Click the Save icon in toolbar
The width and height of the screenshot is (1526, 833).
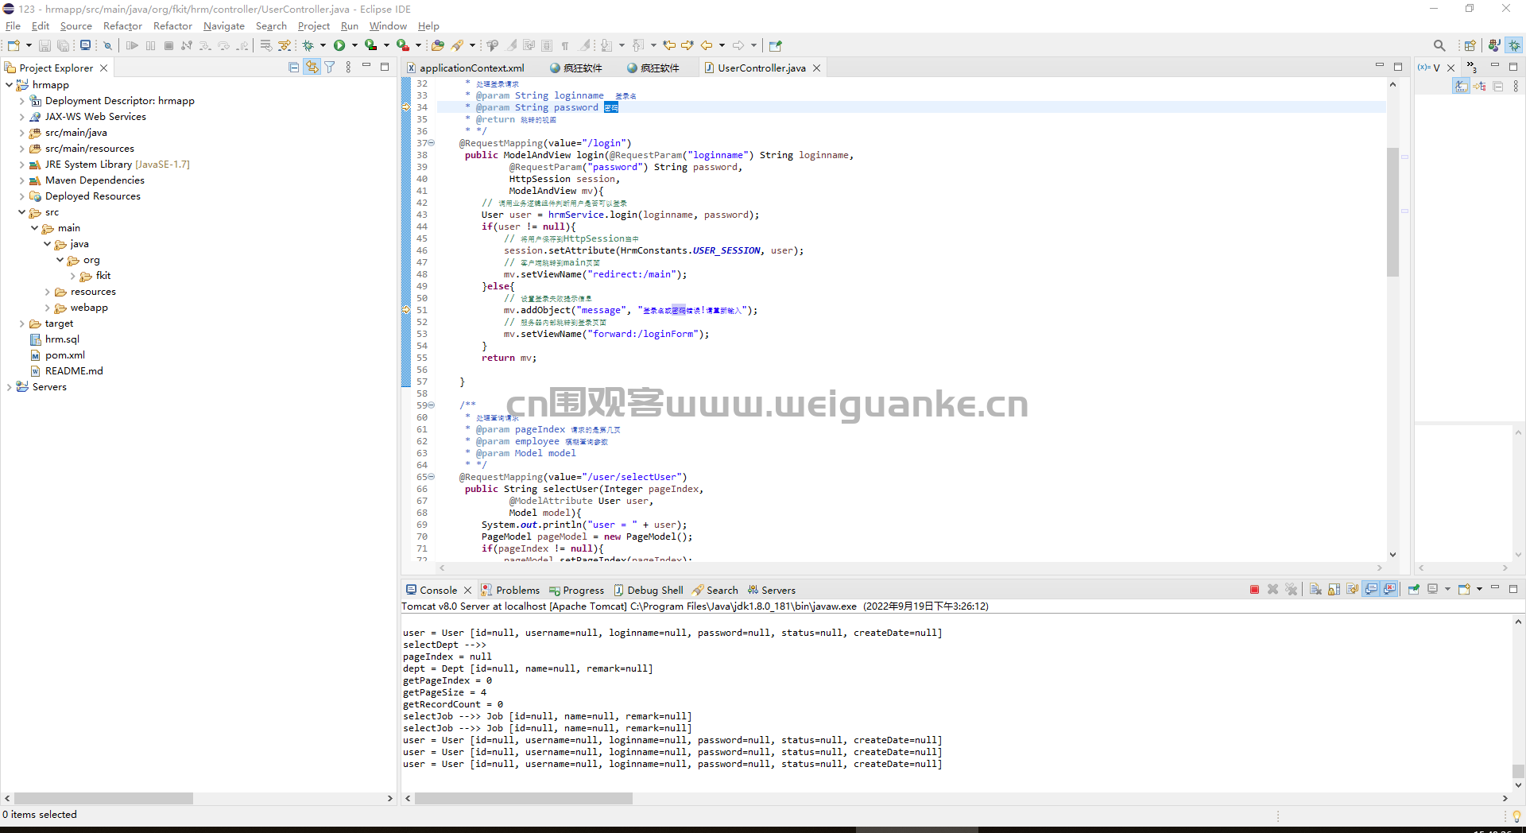[45, 45]
